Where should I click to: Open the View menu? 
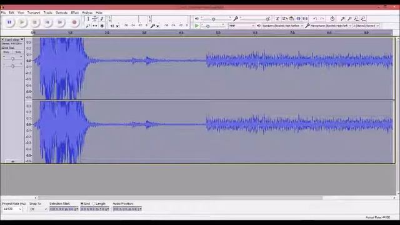(x=21, y=12)
